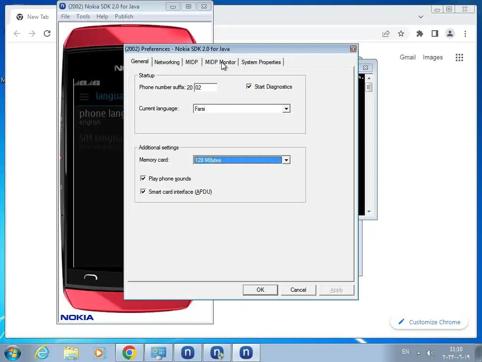Image resolution: width=482 pixels, height=362 pixels.
Task: Open the MIDP tab in Preferences
Action: coord(192,62)
